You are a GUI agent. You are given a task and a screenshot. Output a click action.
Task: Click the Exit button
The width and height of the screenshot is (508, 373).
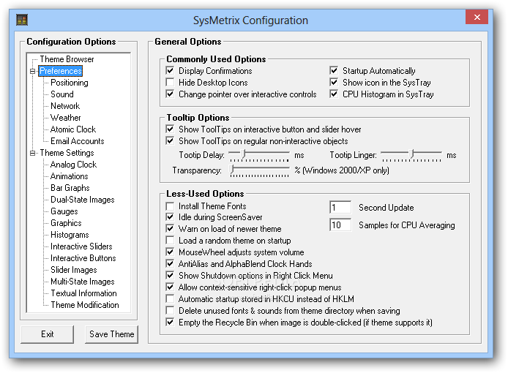[48, 334]
